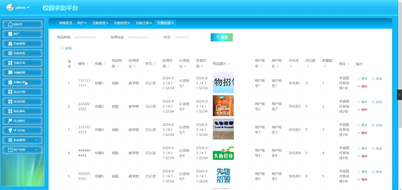Sort by 物品图片 column arrows

pyautogui.click(x=229, y=63)
